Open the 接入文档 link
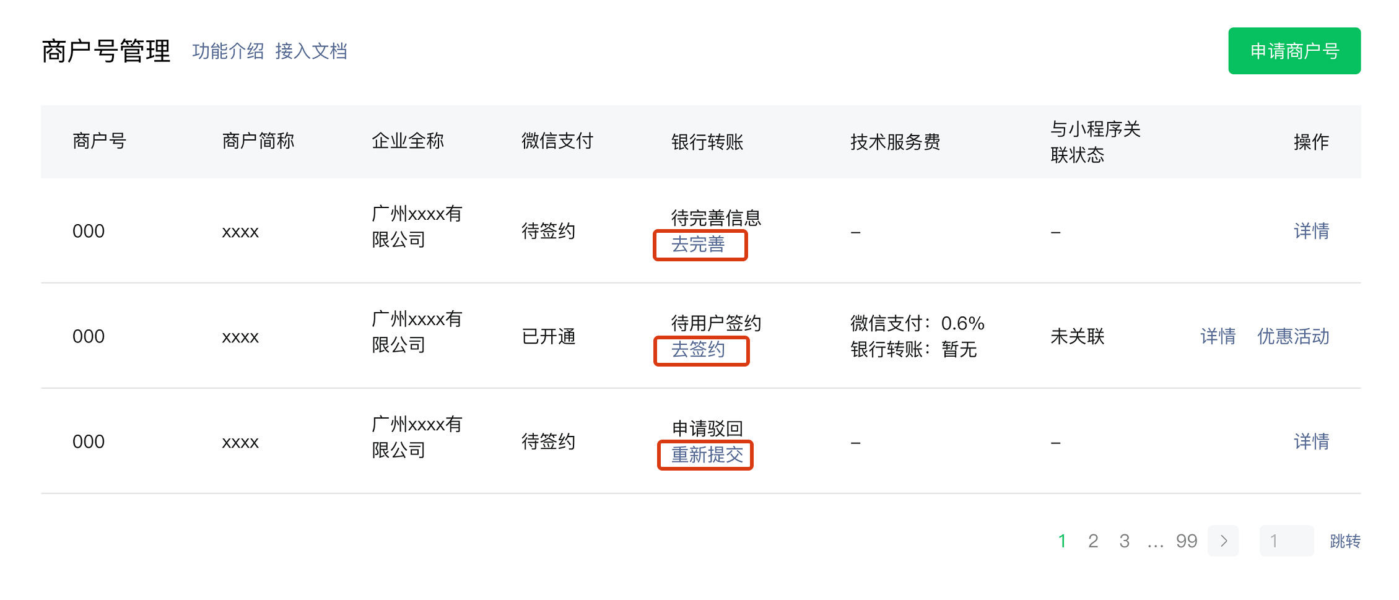 [311, 51]
